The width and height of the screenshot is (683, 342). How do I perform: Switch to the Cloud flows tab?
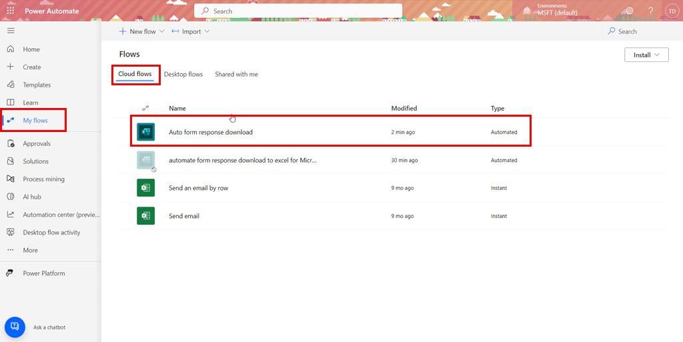135,74
